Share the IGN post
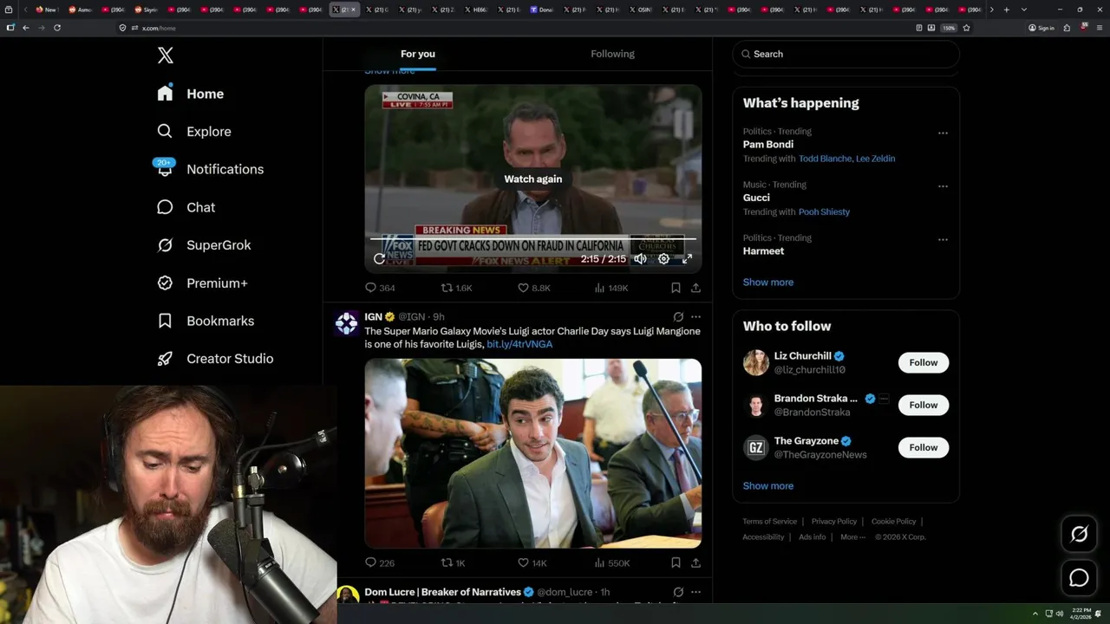Viewport: 1110px width, 624px height. coord(695,562)
